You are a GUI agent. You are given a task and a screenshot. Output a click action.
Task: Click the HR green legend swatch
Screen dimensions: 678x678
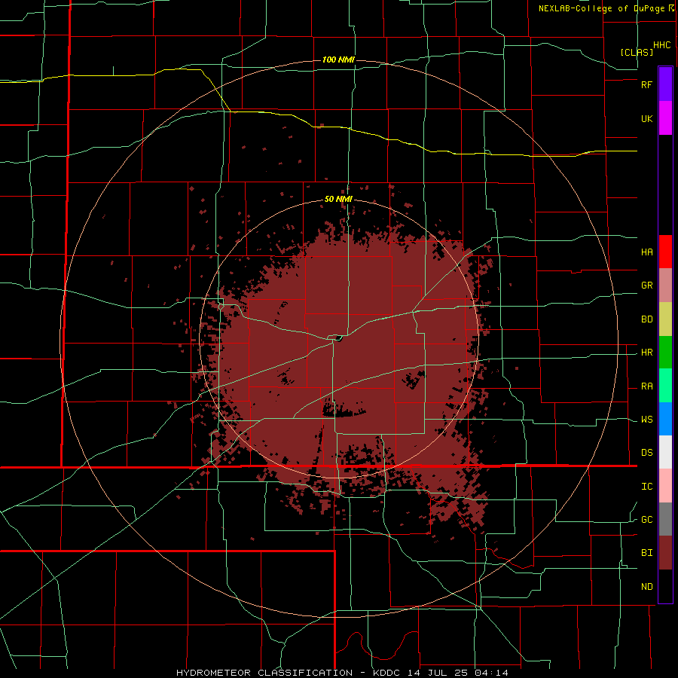pyautogui.click(x=665, y=353)
